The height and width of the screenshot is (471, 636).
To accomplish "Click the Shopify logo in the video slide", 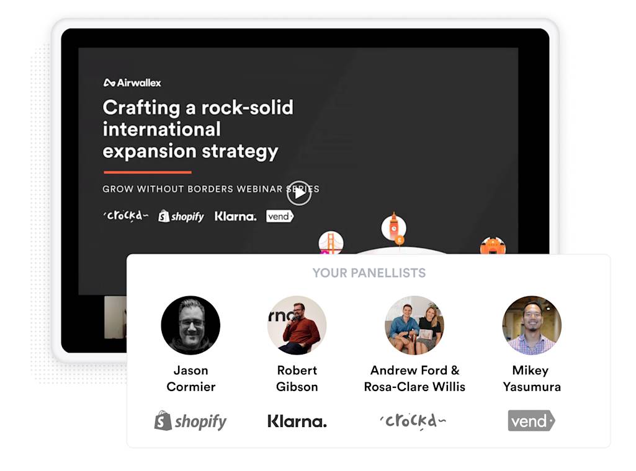I will pyautogui.click(x=181, y=216).
